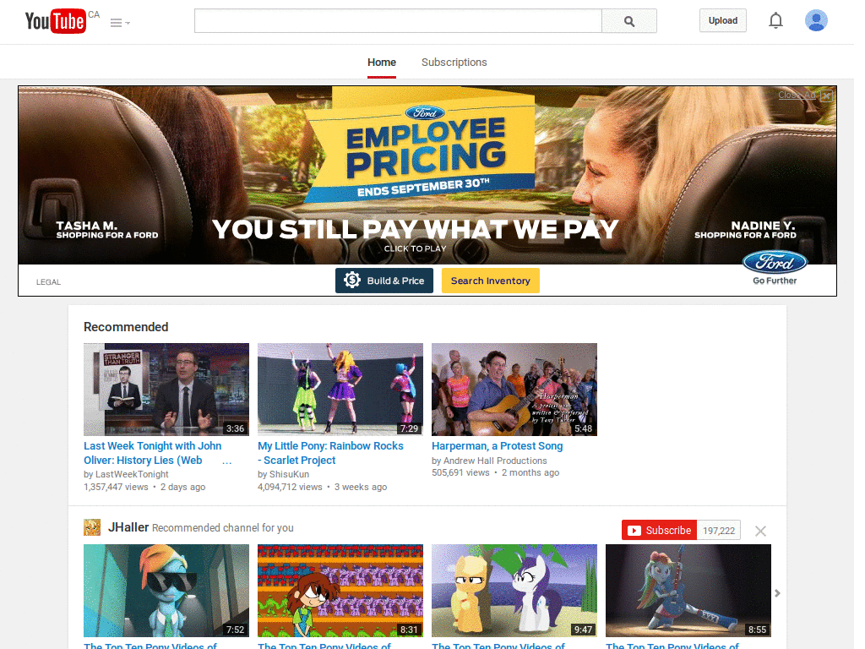This screenshot has width=865, height=649.
Task: Open notifications with the bell icon
Action: click(x=775, y=20)
